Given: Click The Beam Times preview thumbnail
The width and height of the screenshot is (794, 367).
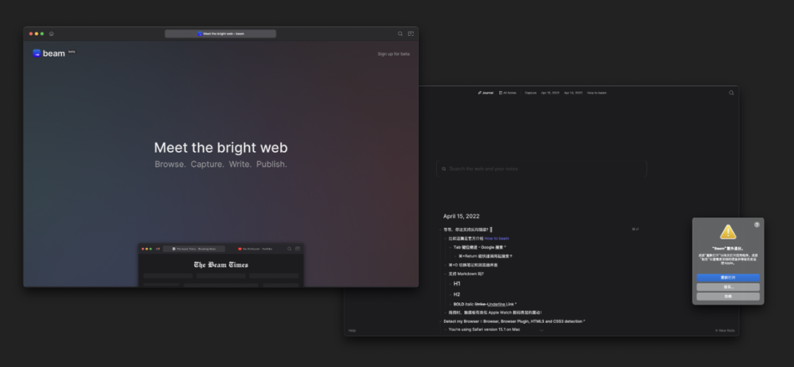Looking at the screenshot, I should point(221,265).
